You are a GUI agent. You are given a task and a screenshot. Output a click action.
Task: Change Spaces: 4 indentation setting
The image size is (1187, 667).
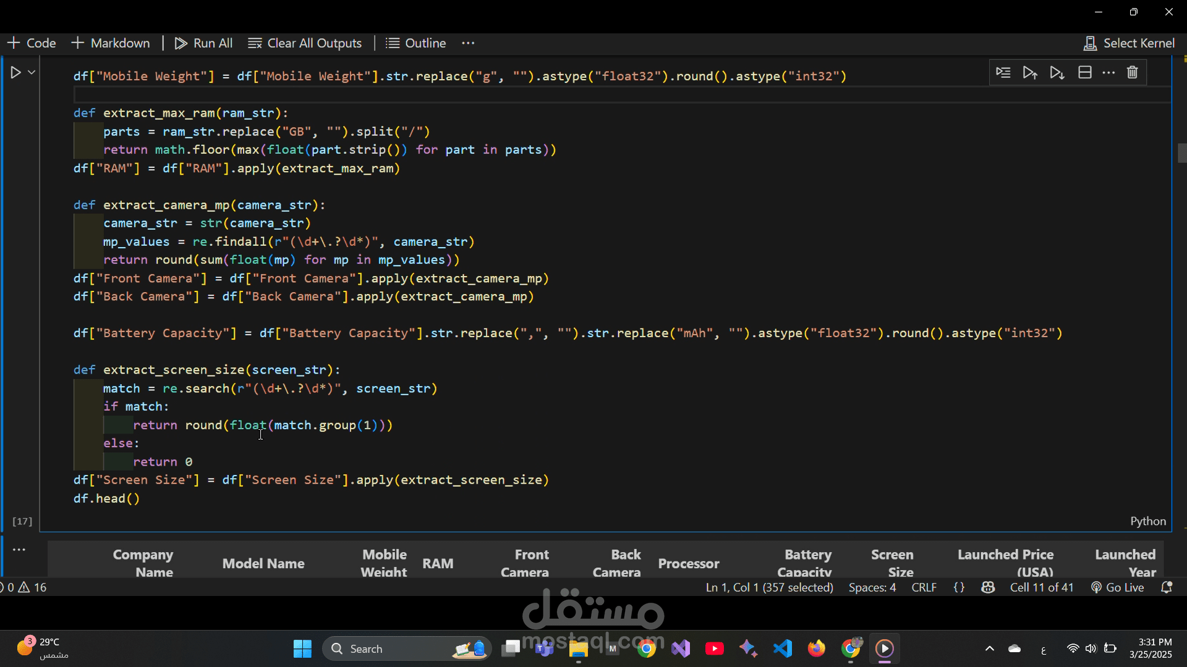pos(872,587)
